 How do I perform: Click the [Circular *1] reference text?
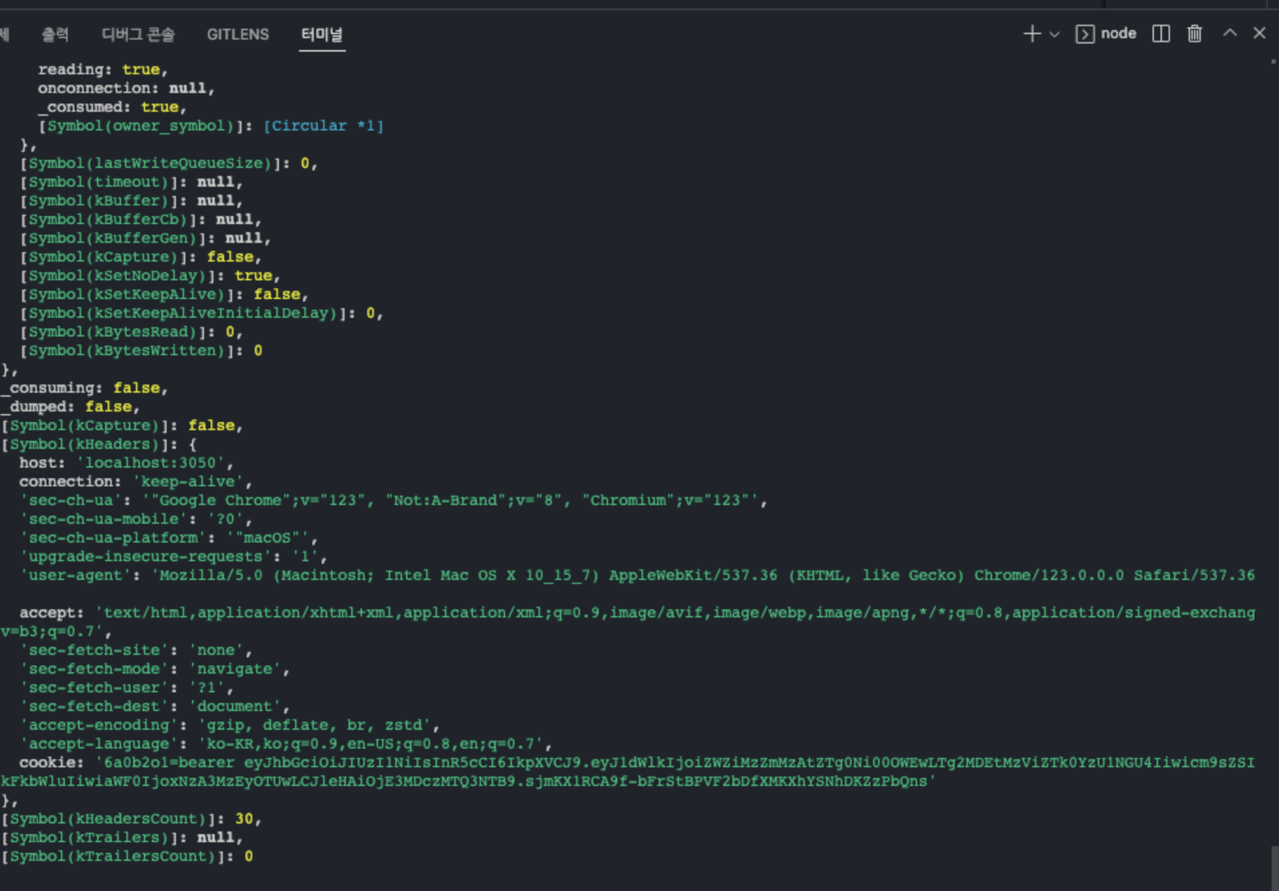(324, 126)
